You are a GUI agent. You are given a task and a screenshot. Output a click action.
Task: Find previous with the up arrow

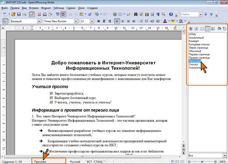[211, 14]
